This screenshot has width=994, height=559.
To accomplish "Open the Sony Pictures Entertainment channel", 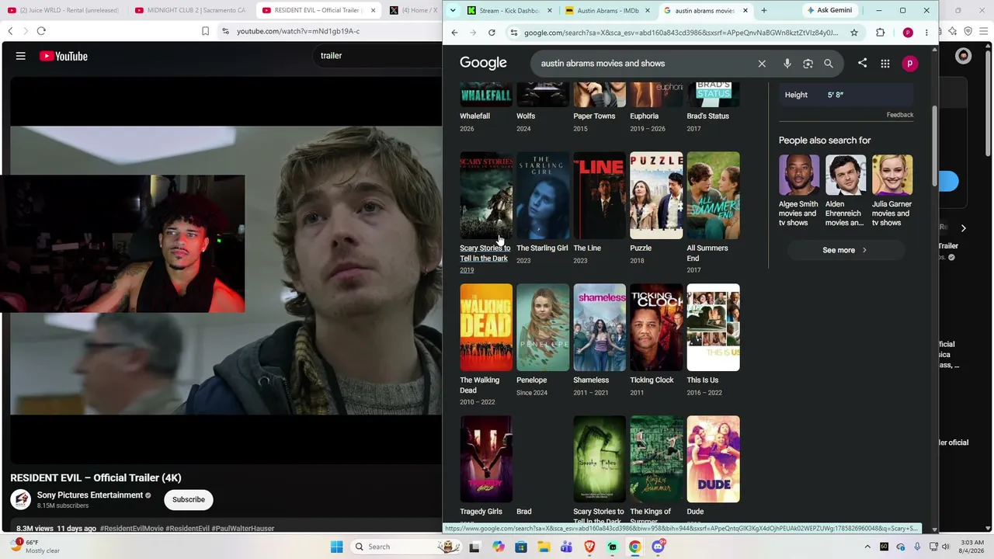I will [x=89, y=495].
